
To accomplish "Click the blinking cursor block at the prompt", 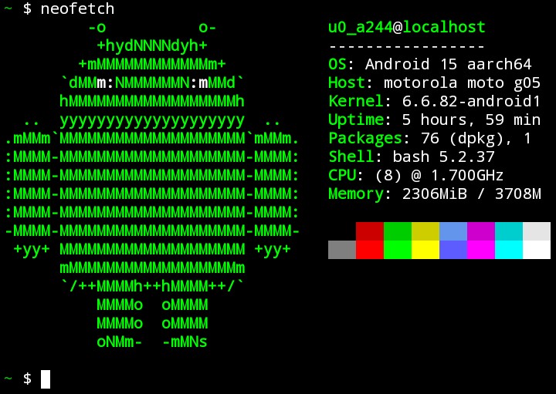I will pos(46,379).
